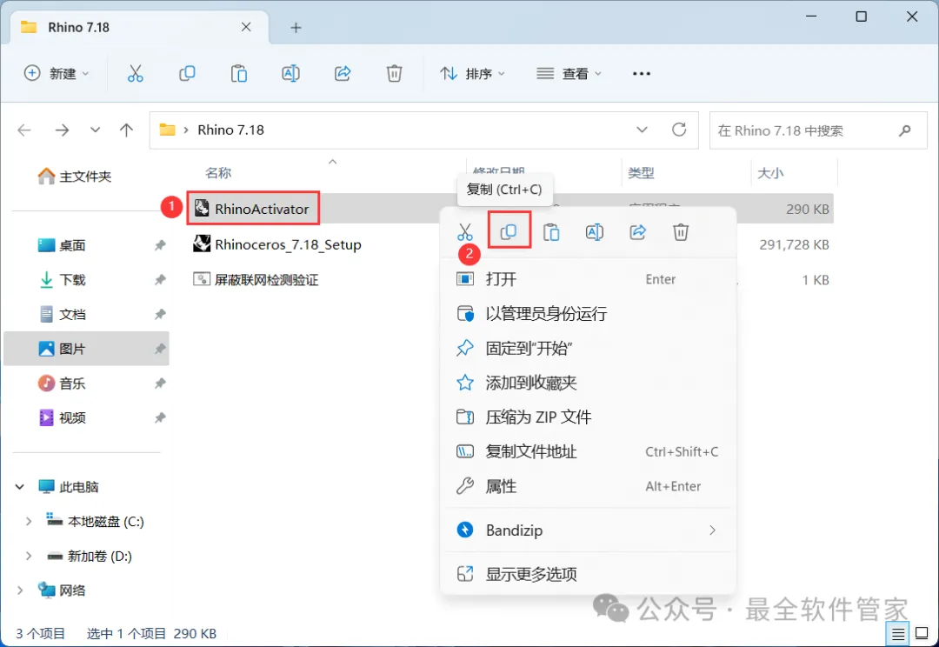Open the toolbar's three-dot more options
The image size is (939, 647).
click(642, 74)
